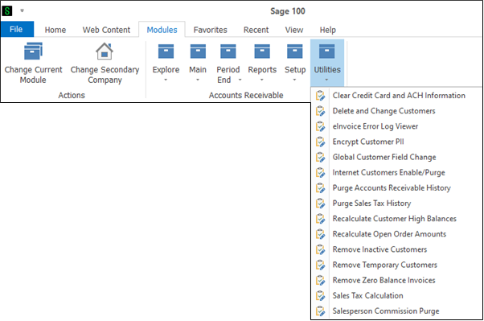Click the Utilities label text

[x=327, y=70]
